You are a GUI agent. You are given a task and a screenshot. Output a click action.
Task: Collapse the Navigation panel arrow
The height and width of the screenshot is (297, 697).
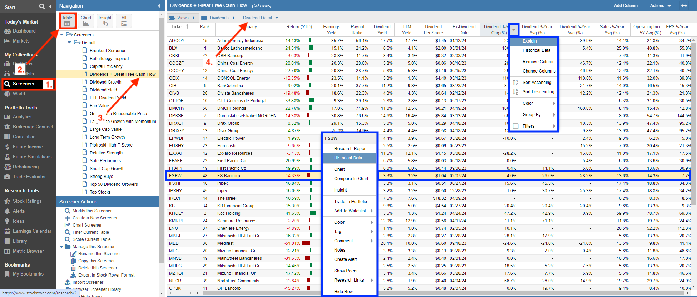[x=159, y=6]
